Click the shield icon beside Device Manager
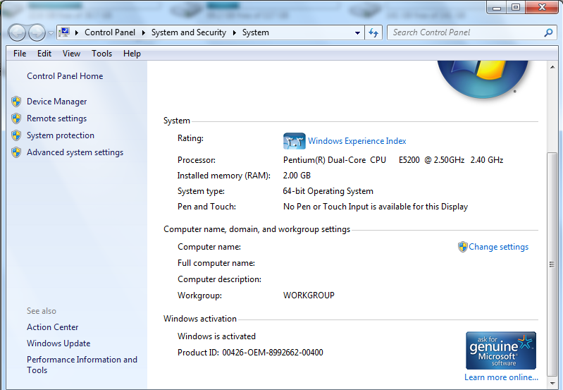The image size is (563, 390). [16, 102]
